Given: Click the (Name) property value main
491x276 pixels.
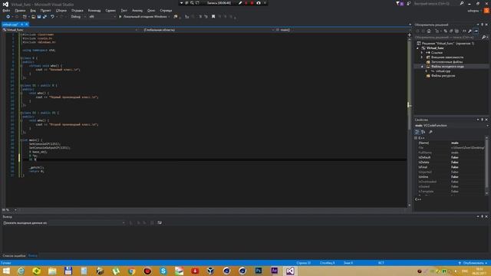Looking at the screenshot, I should pos(455,143).
